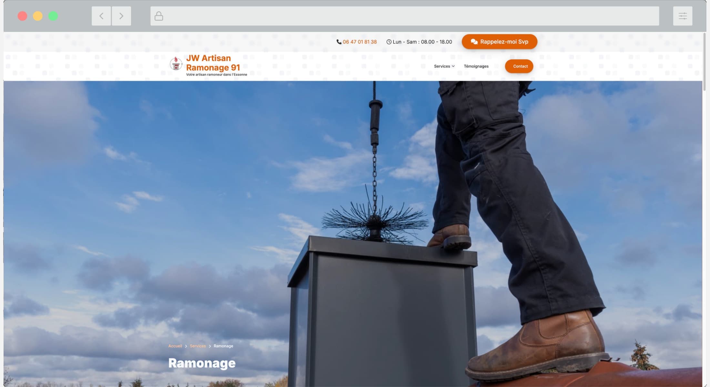This screenshot has width=710, height=387.
Task: Click the JW Artisan Ramonage 91 title
Action: click(213, 63)
